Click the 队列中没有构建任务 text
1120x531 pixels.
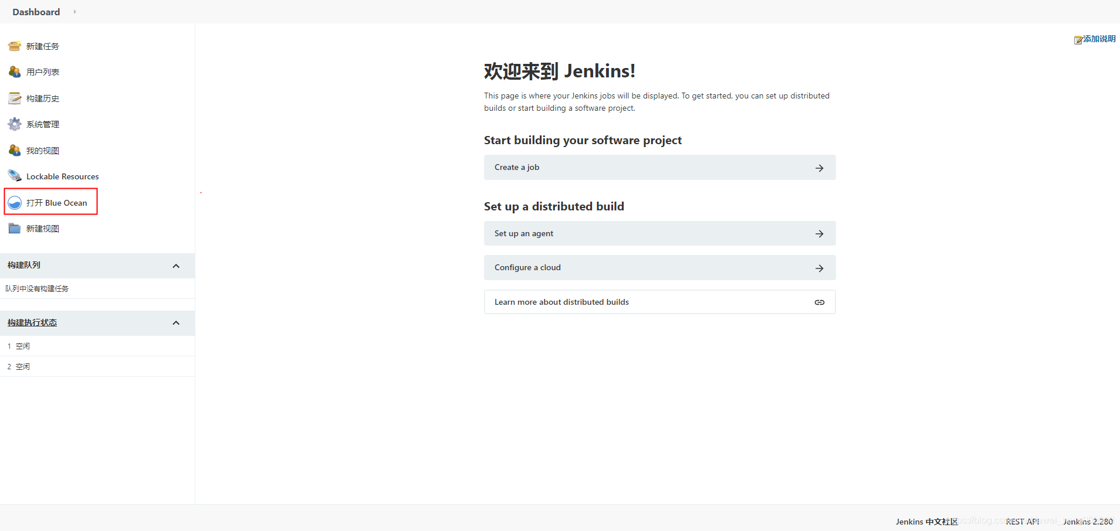pyautogui.click(x=37, y=289)
